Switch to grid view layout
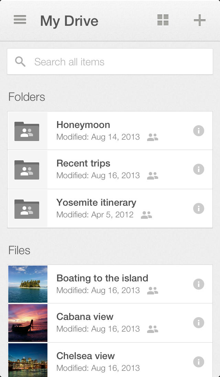220x377 pixels. click(162, 20)
